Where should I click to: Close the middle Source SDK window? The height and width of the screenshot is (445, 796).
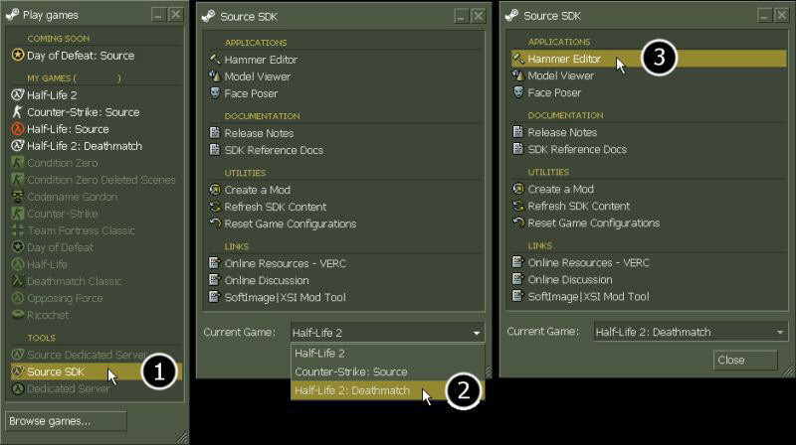[x=478, y=16]
